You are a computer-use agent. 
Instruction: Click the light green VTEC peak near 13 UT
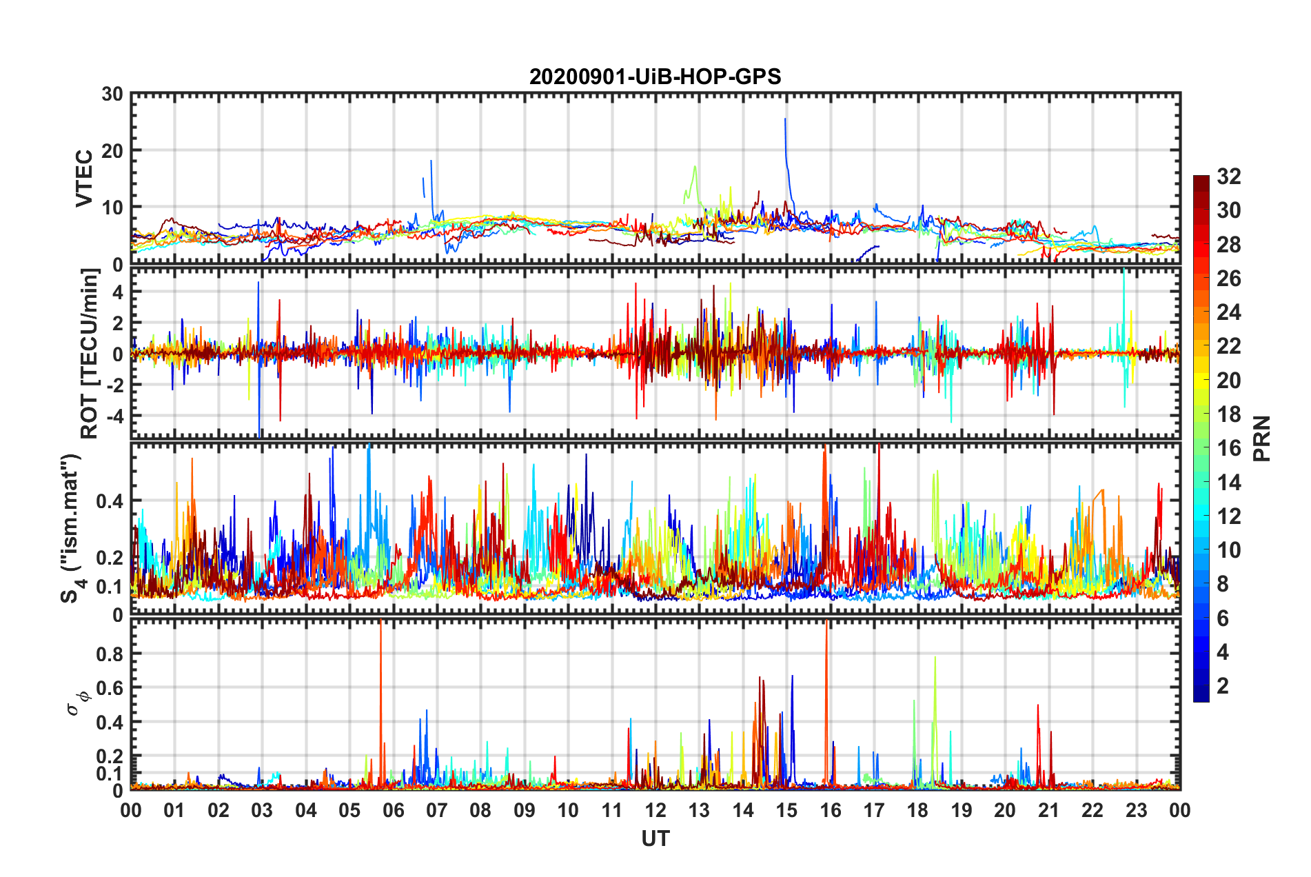(695, 166)
